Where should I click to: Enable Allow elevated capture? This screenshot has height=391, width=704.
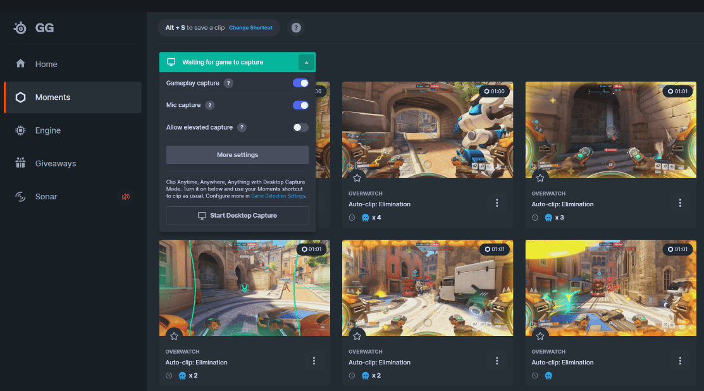click(300, 127)
